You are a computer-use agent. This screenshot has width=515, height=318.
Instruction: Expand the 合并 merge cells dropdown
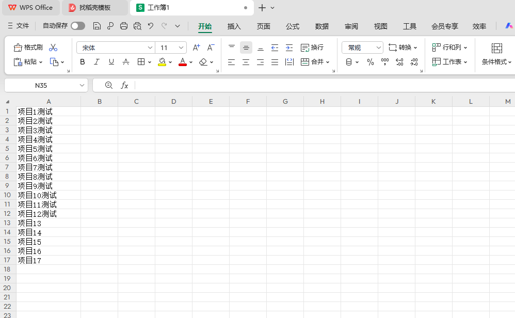(327, 62)
